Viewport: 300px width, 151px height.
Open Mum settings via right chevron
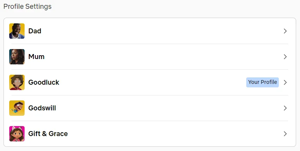click(x=285, y=57)
